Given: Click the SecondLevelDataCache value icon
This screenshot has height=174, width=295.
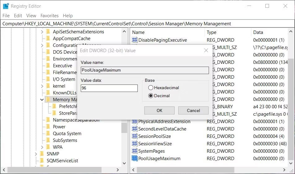Looking at the screenshot, I should pyautogui.click(x=134, y=129).
